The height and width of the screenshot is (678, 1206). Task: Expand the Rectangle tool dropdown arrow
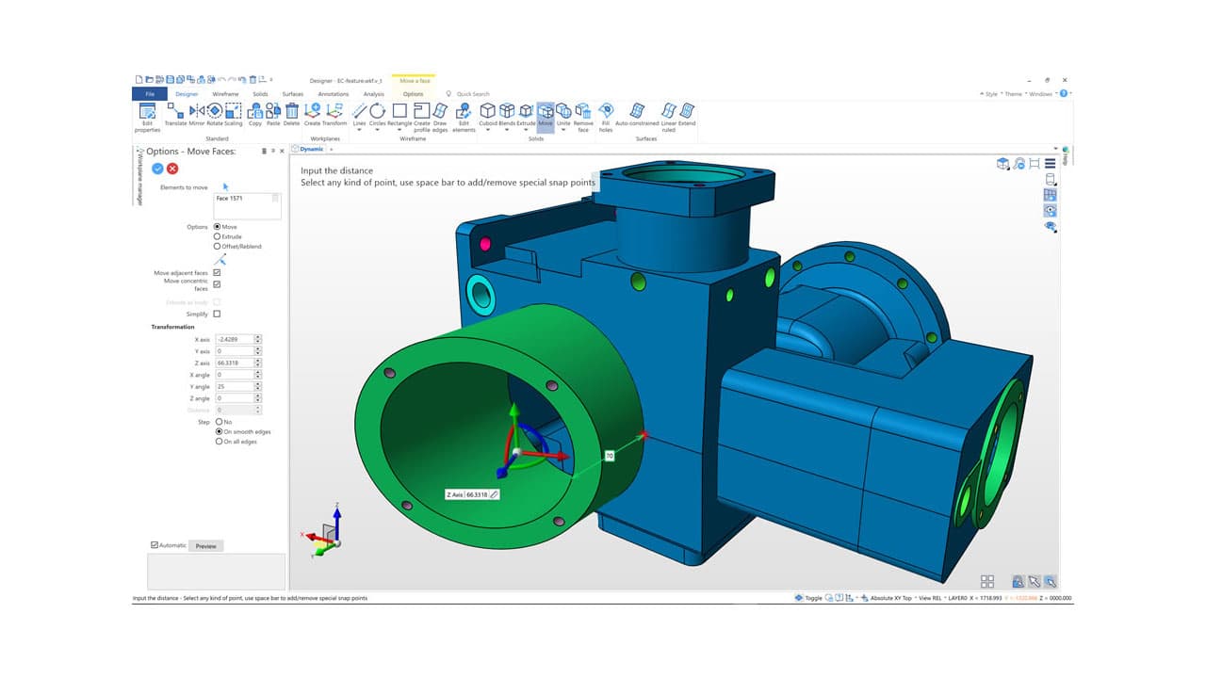tap(399, 129)
